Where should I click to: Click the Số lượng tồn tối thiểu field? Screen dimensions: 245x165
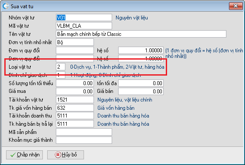click(75, 83)
